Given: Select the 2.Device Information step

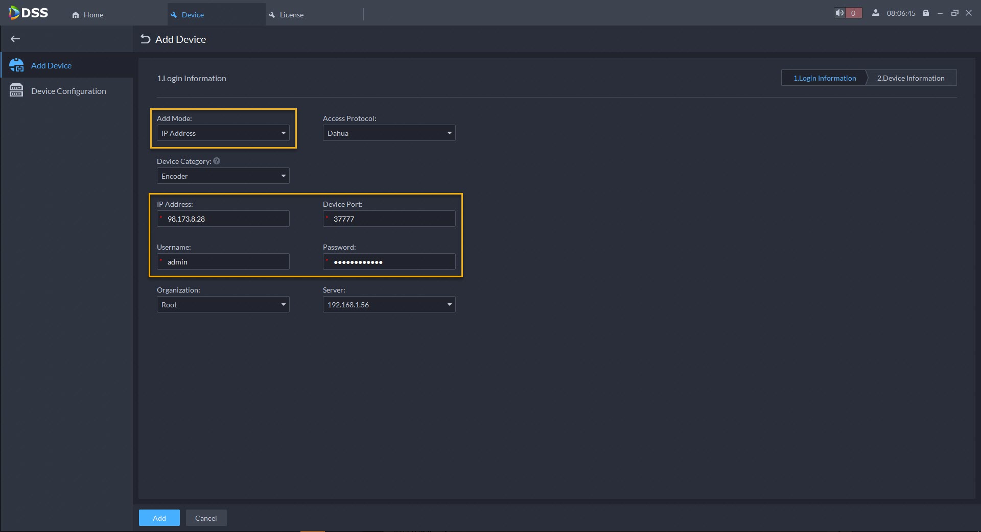Looking at the screenshot, I should point(910,78).
